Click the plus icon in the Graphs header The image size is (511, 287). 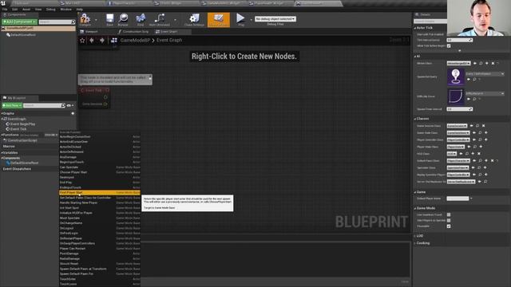click(x=73, y=113)
